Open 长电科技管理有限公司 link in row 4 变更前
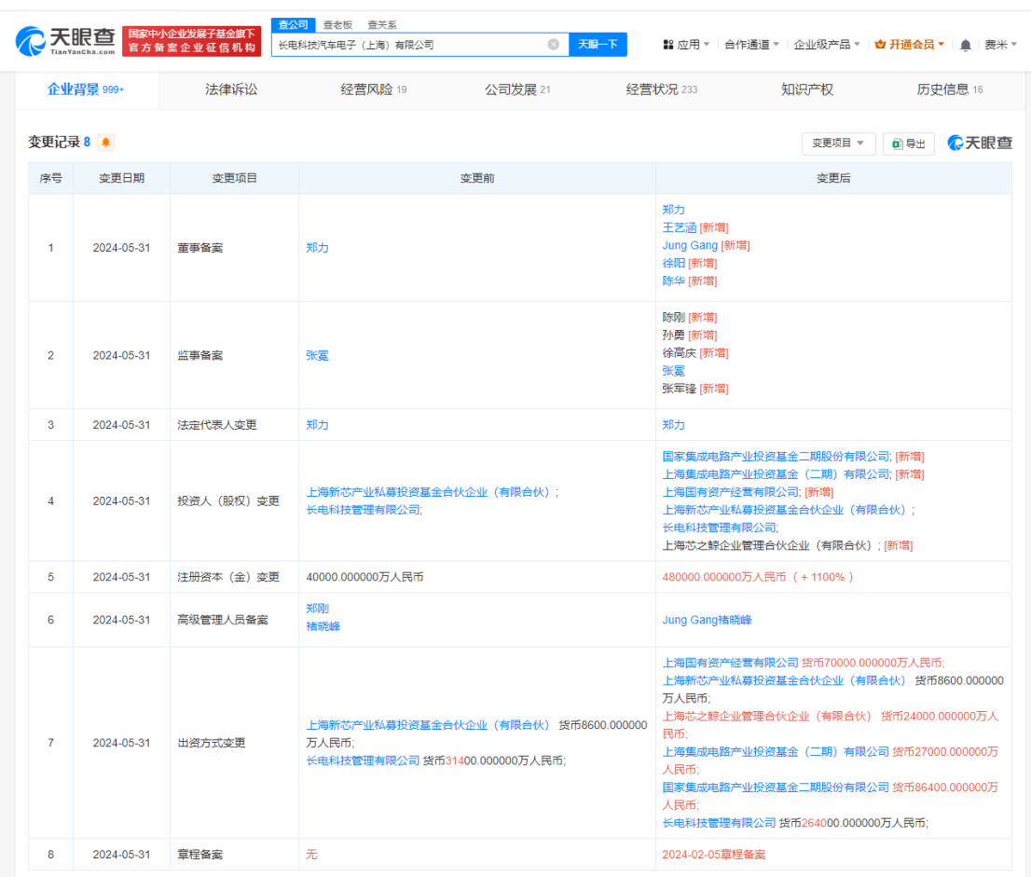The height and width of the screenshot is (877, 1031). (x=363, y=510)
